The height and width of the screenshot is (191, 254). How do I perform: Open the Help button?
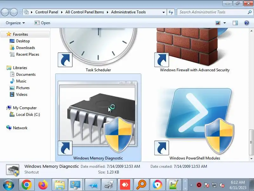247,23
